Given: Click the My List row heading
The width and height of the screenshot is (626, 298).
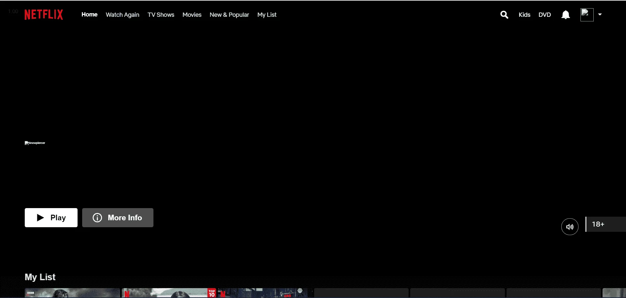Looking at the screenshot, I should 40,277.
